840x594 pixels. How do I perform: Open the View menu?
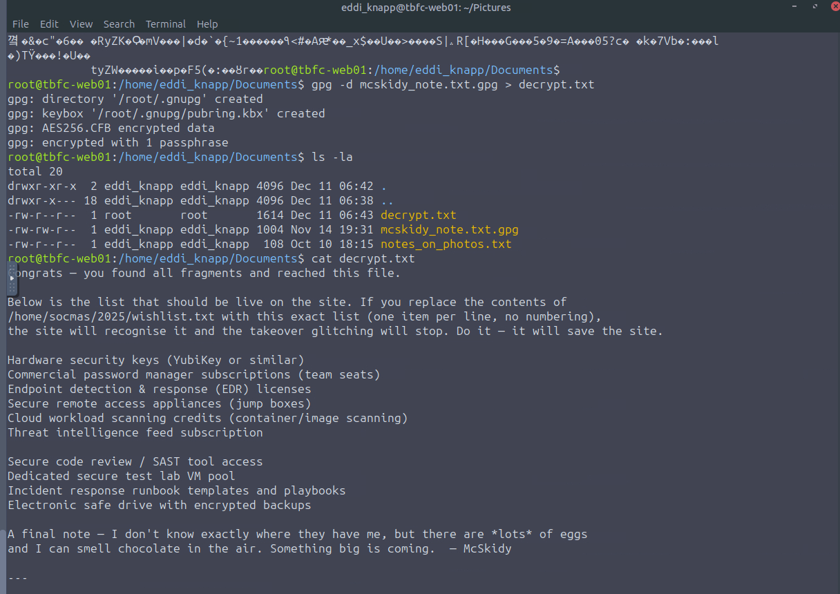(81, 24)
